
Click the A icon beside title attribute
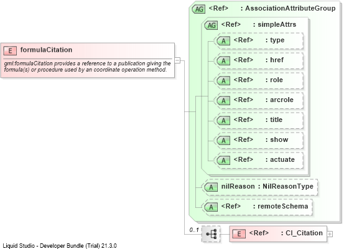pos(223,121)
